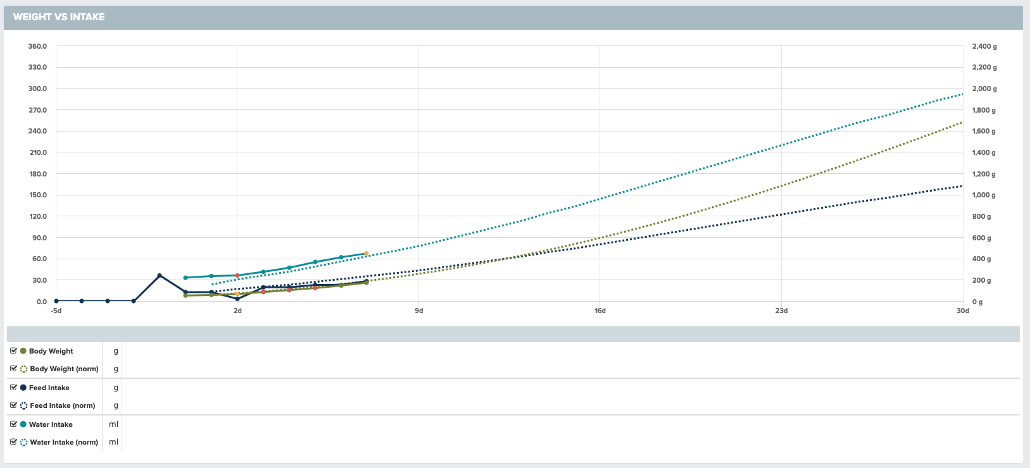Screen dimensions: 1030x468
Task: Click the 300.0 left axis value
Action: (37, 89)
